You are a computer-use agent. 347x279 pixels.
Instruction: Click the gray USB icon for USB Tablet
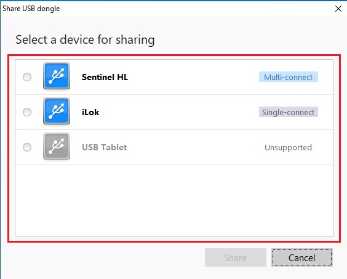tap(57, 146)
